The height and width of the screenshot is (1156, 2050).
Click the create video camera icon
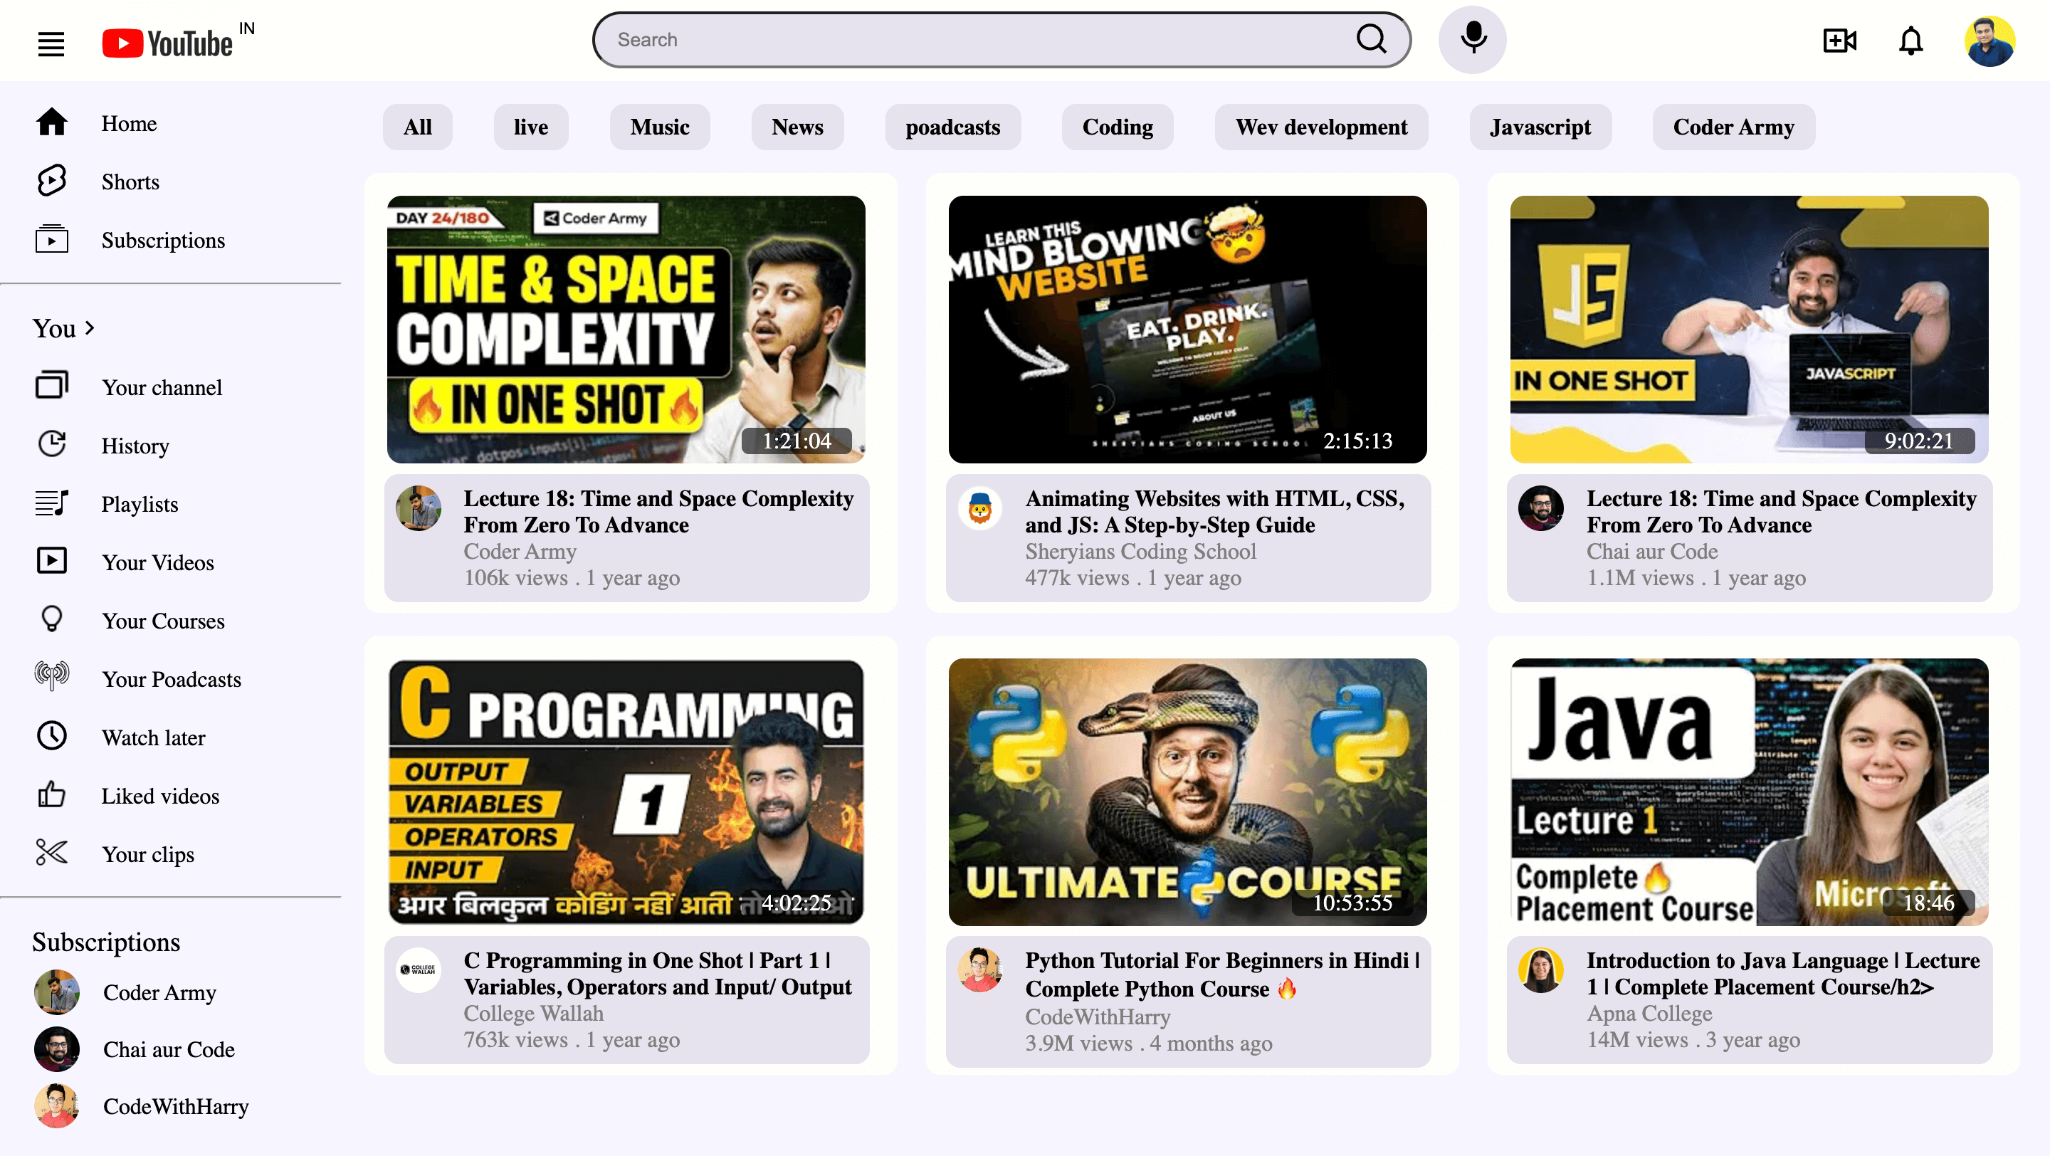point(1839,40)
